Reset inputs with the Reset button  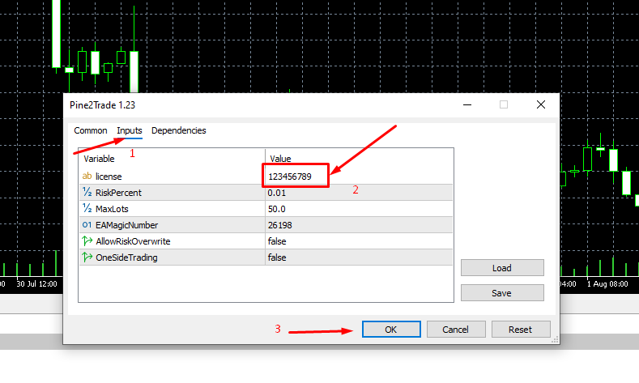tap(521, 330)
